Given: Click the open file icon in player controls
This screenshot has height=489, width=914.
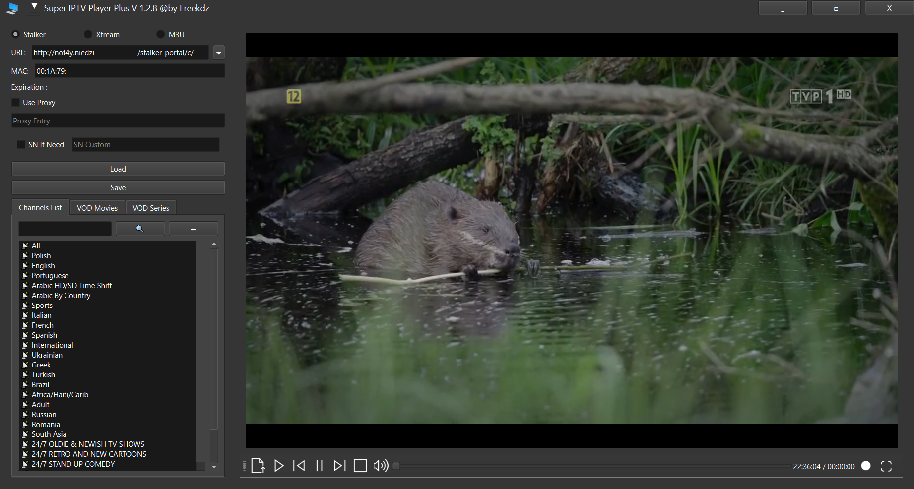Looking at the screenshot, I should coord(258,466).
